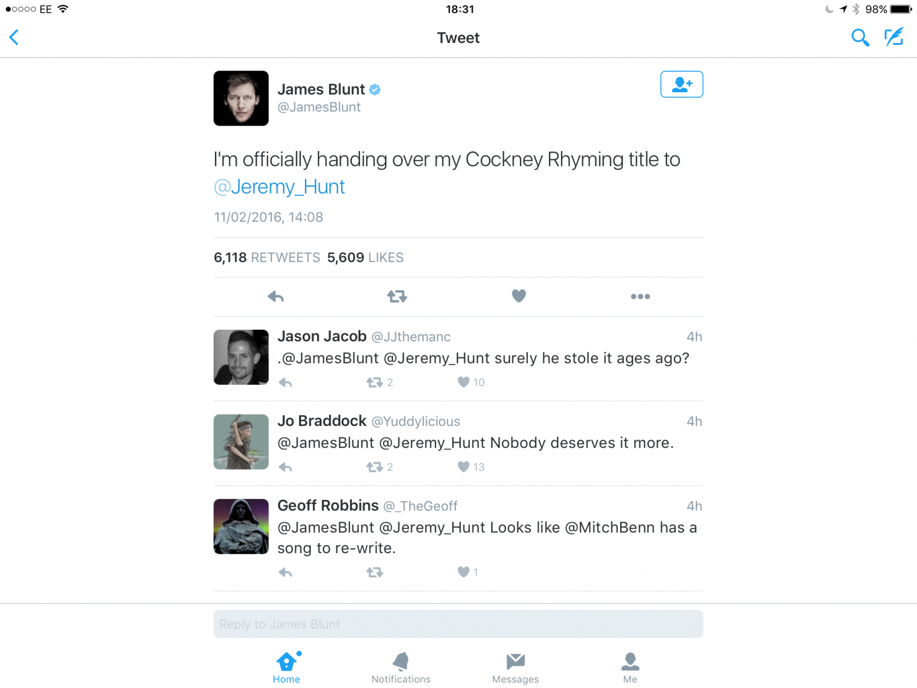Like James Blunt's tweet with the heart

tap(519, 296)
